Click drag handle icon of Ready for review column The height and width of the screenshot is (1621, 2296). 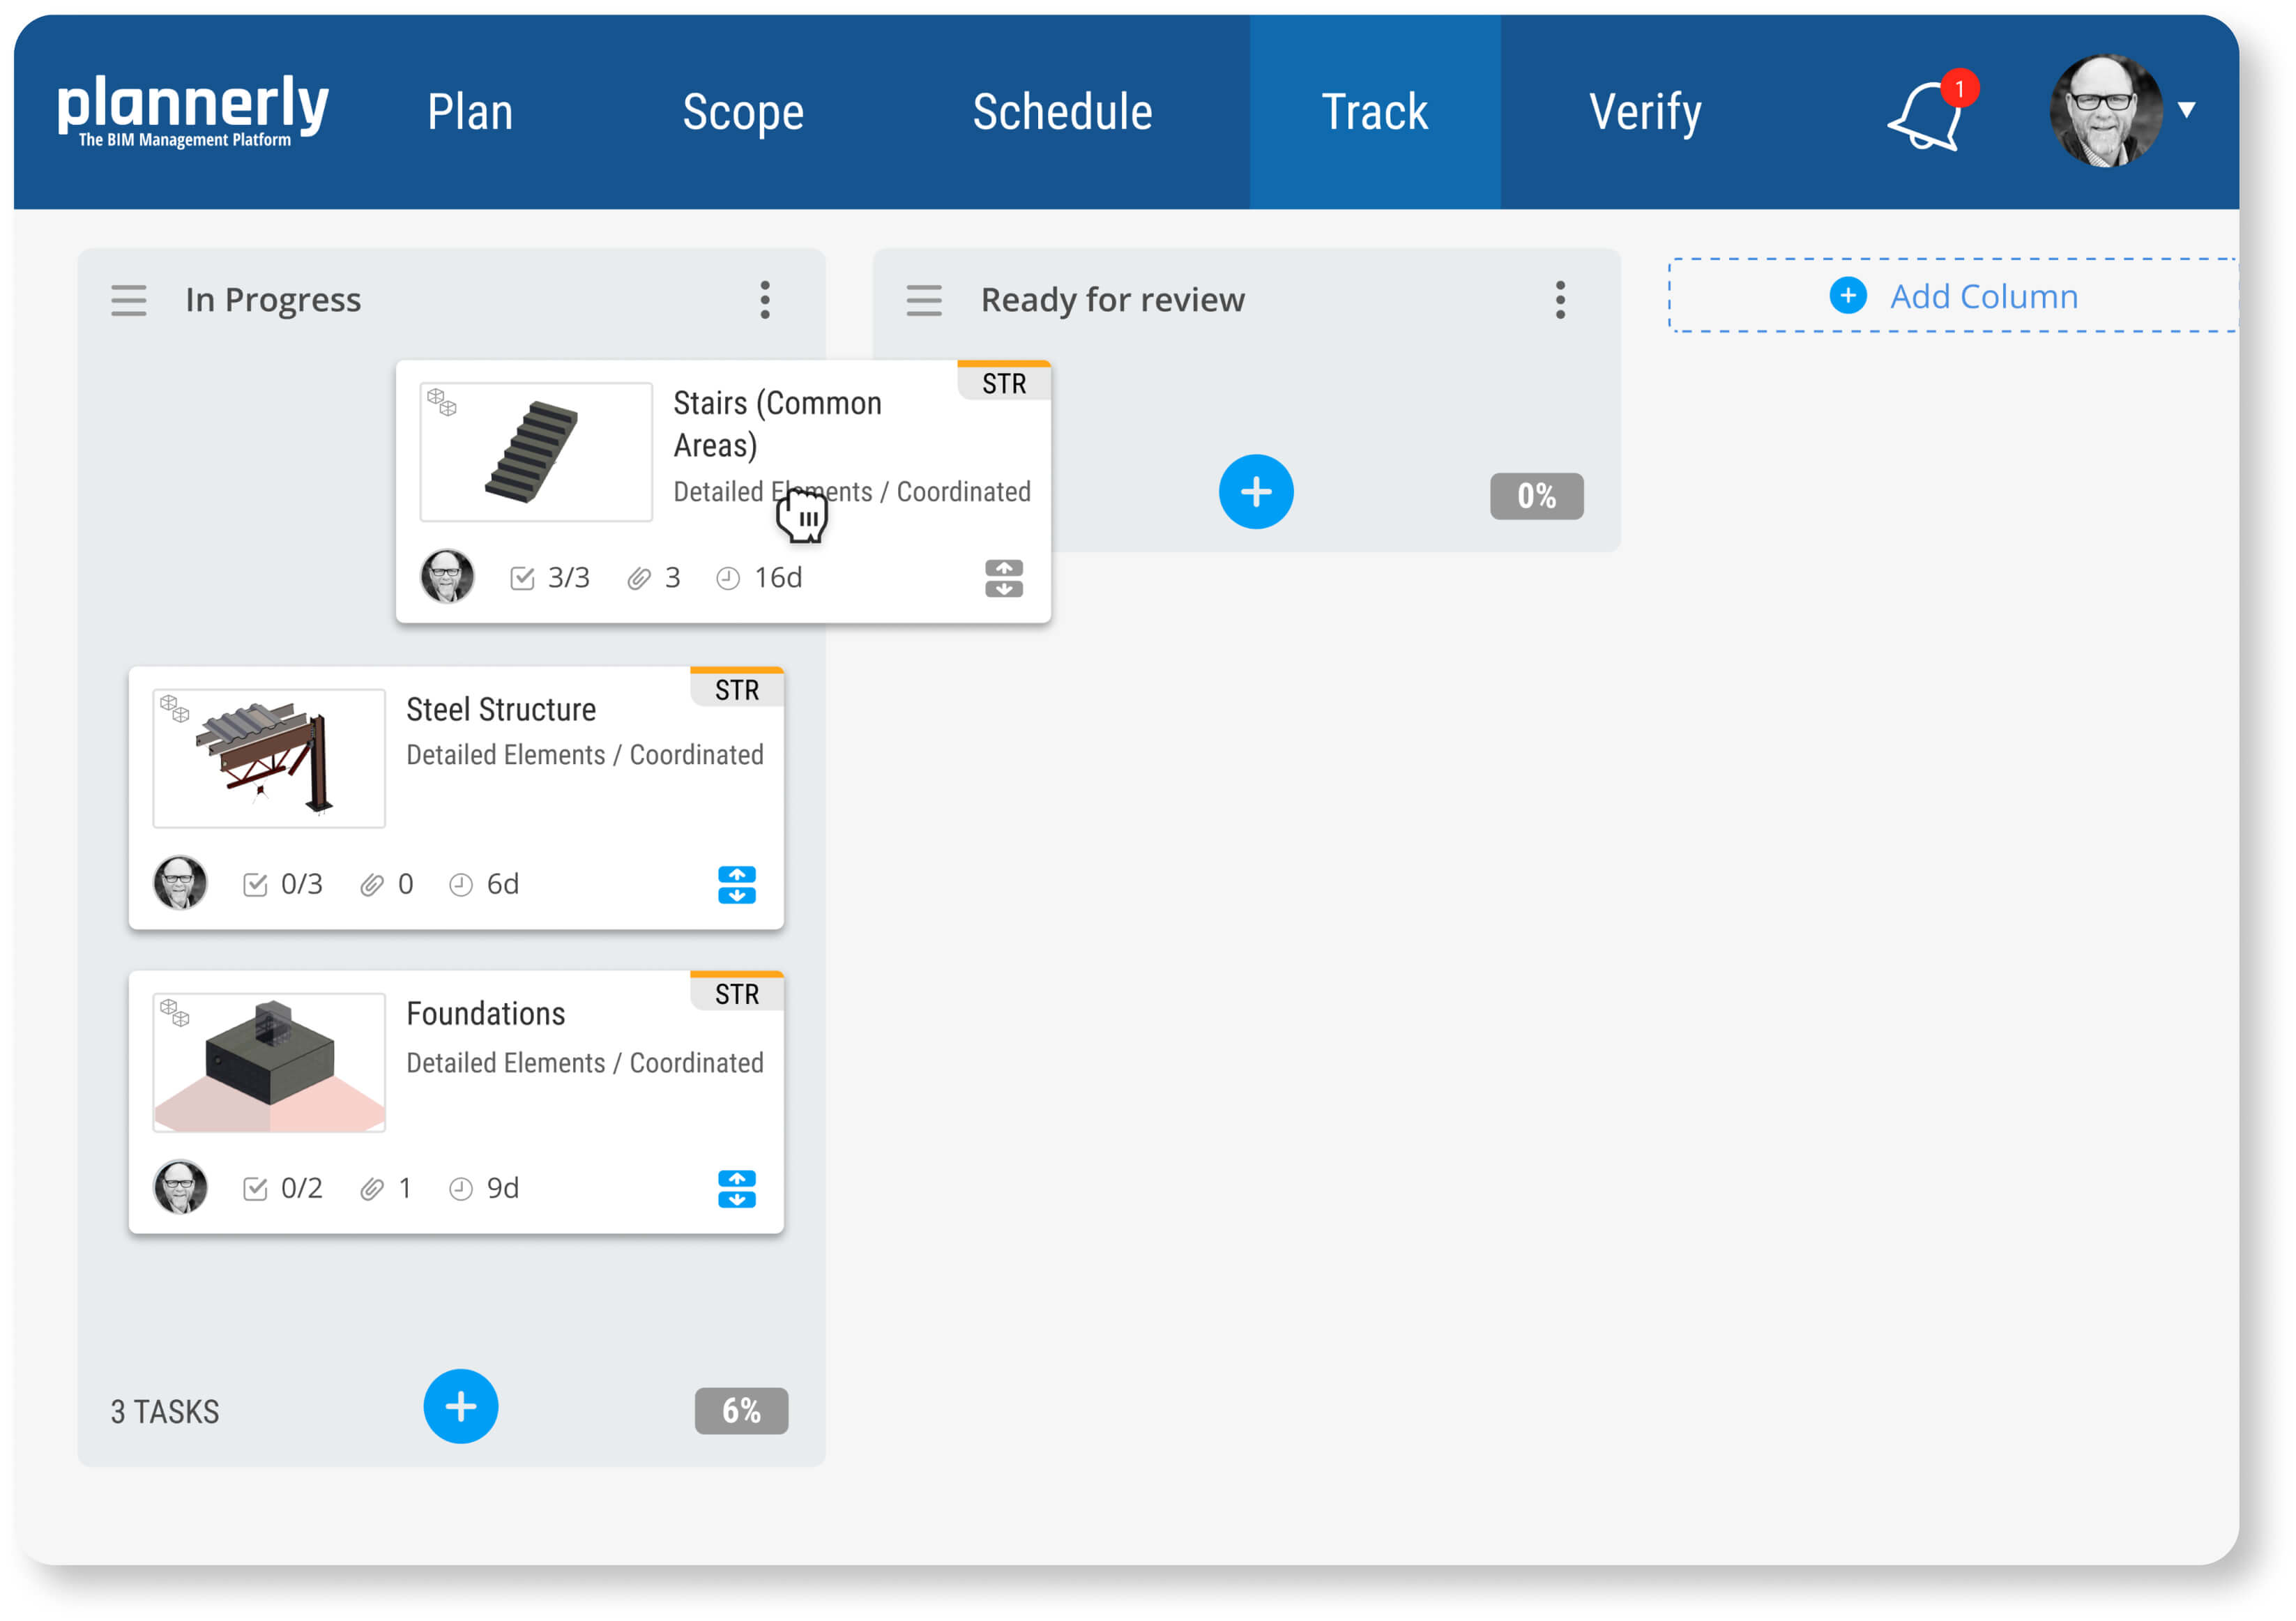923,300
